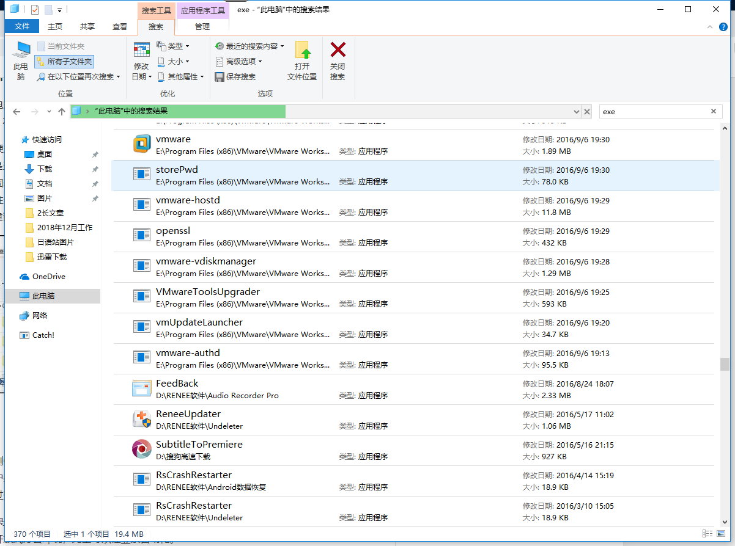Select the vmware-authd result
Screen dimensions: 735x546
coord(413,359)
